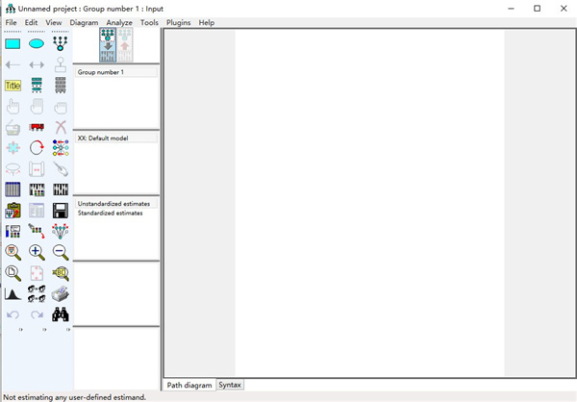Click the Title figure caption tool
Screen dimensions: 577x402
pos(13,86)
